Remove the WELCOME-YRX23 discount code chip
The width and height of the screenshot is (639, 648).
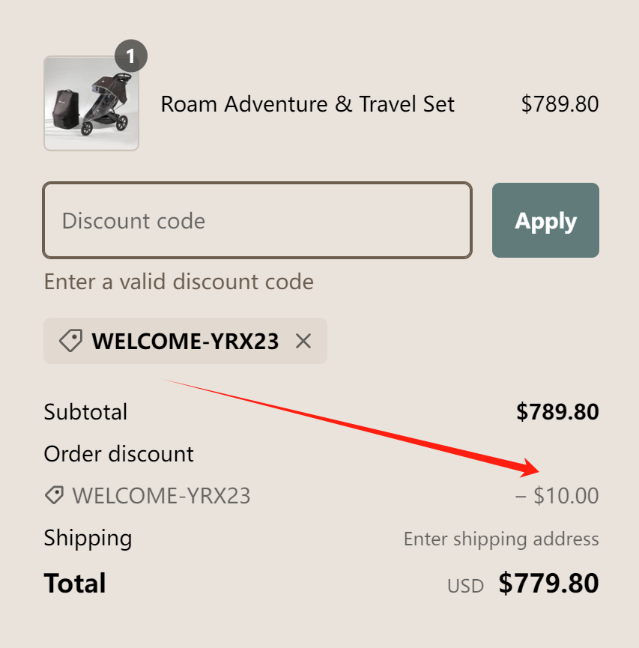coord(303,342)
